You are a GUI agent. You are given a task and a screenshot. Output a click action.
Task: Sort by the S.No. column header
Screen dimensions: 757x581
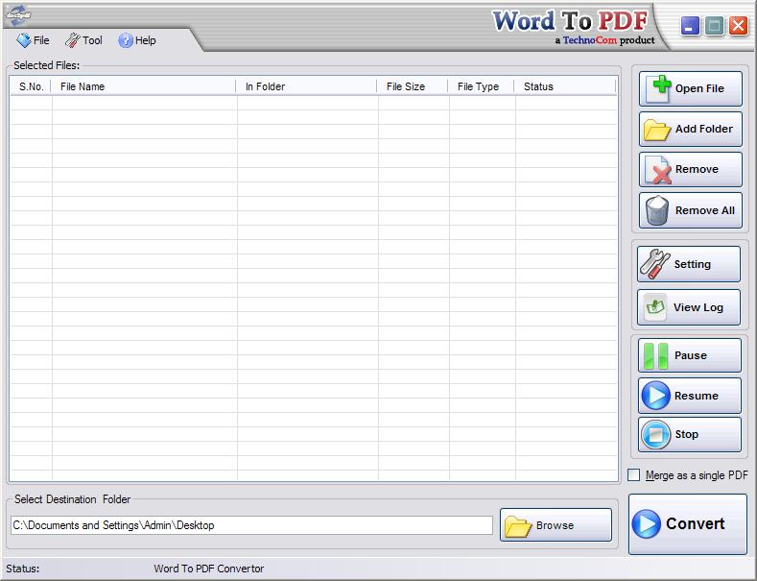(31, 86)
